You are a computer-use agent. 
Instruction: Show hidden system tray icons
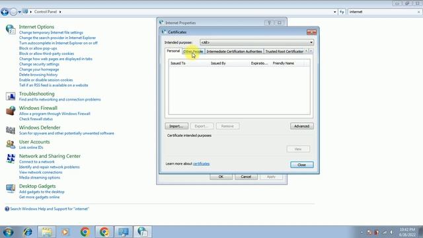pos(362,232)
